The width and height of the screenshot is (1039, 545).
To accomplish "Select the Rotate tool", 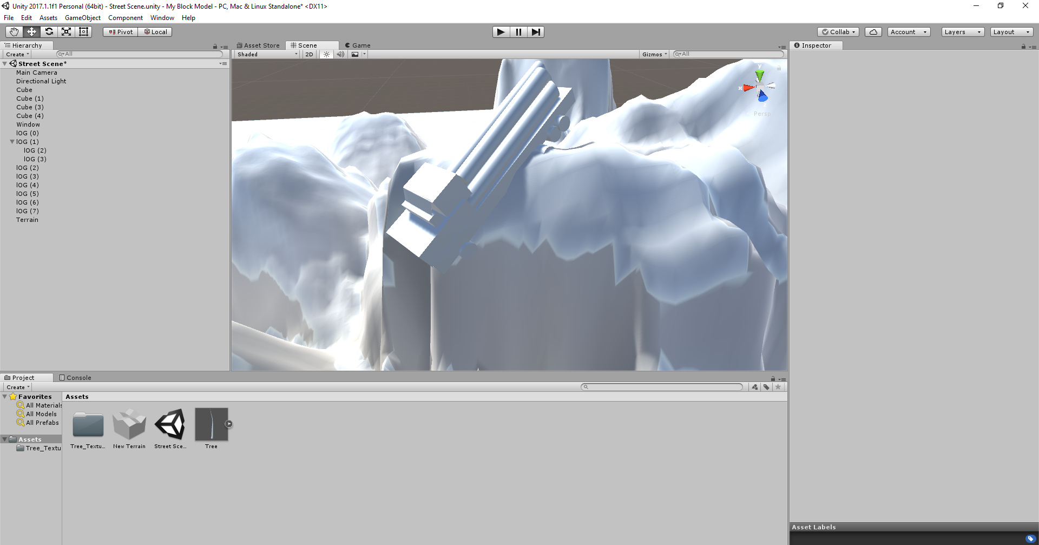I will tap(49, 31).
